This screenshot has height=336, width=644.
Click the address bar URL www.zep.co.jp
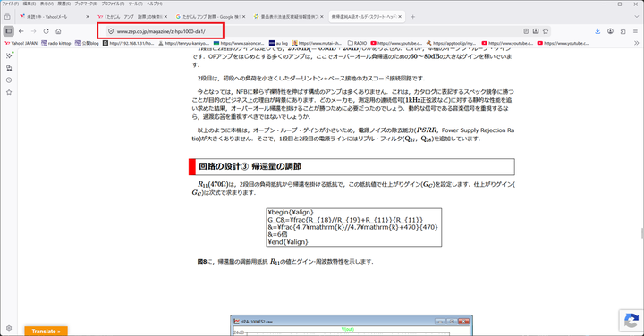161,31
